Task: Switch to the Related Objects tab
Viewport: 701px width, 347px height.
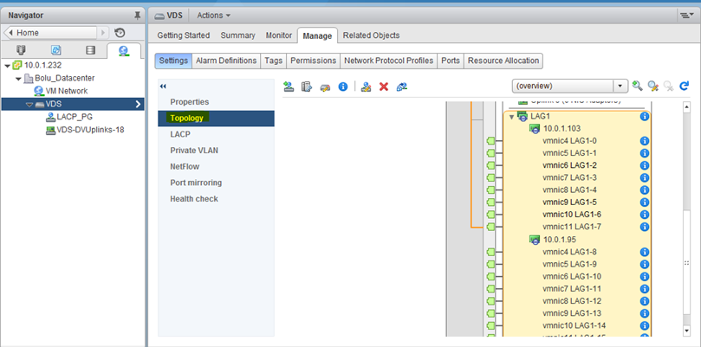Action: pyautogui.click(x=372, y=35)
